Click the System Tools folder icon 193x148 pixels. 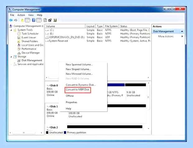pyautogui.click(x=15, y=30)
